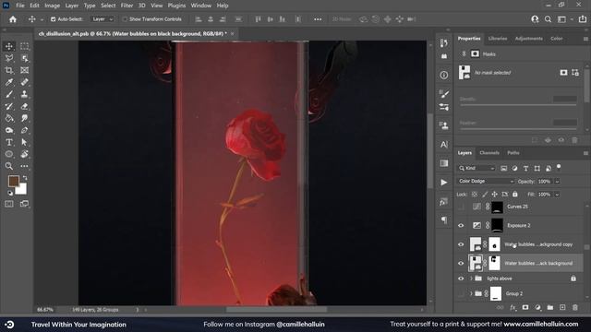The image size is (591, 332).
Task: Create a new layer icon
Action: point(562,307)
